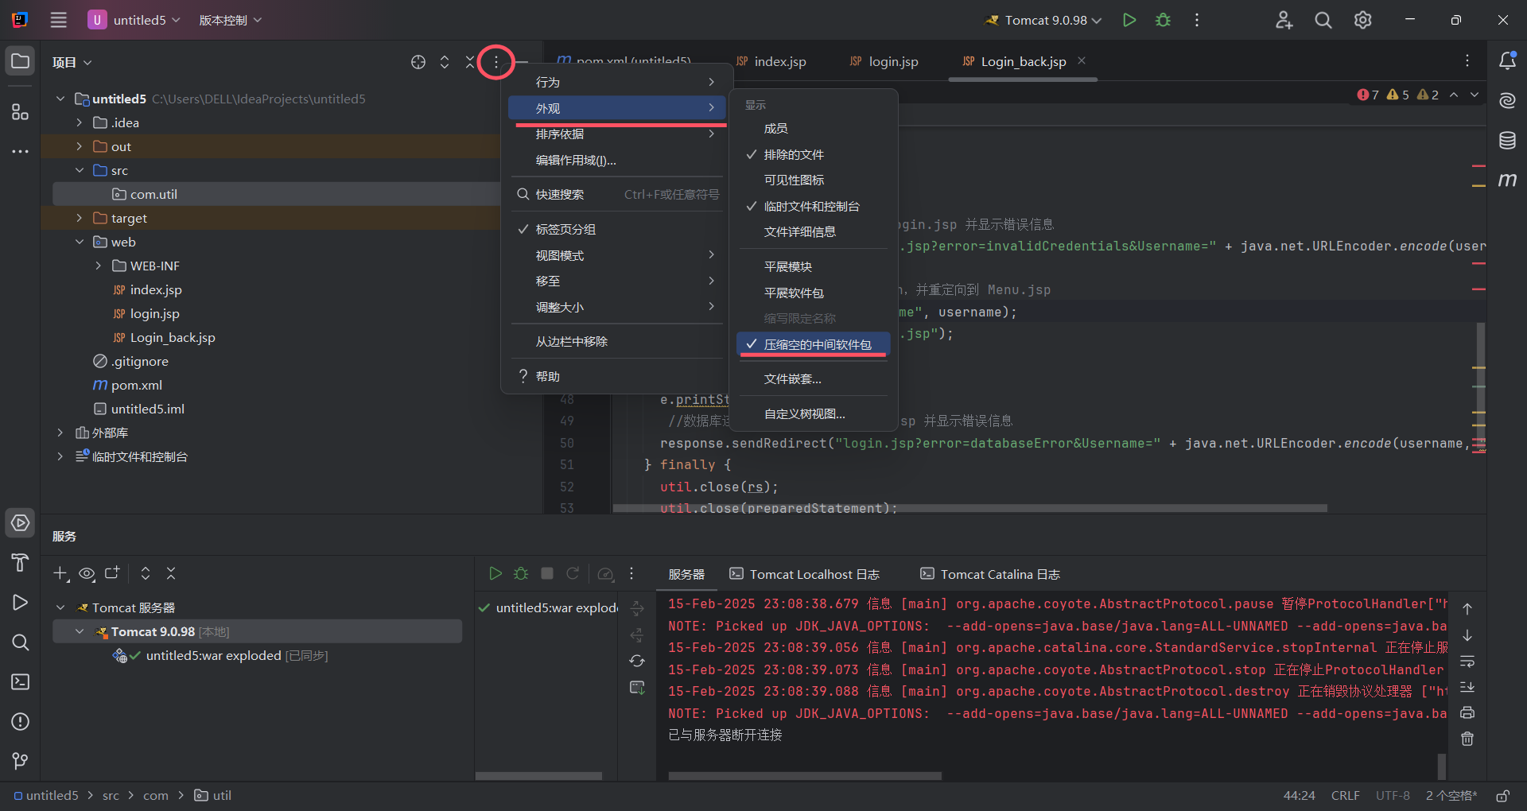Enable 平展模块 option
The height and width of the screenshot is (811, 1527).
click(x=813, y=266)
